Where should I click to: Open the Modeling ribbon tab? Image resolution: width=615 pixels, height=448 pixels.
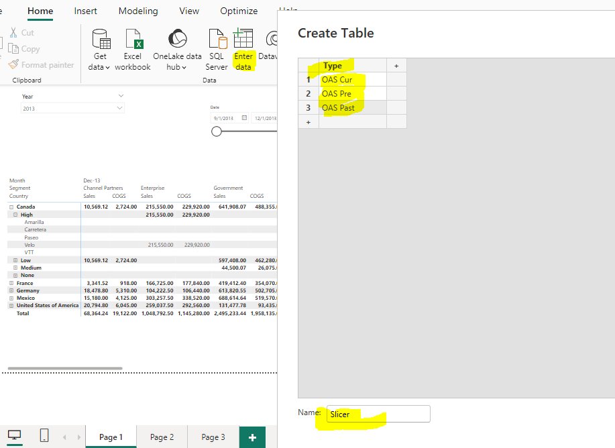(x=138, y=11)
